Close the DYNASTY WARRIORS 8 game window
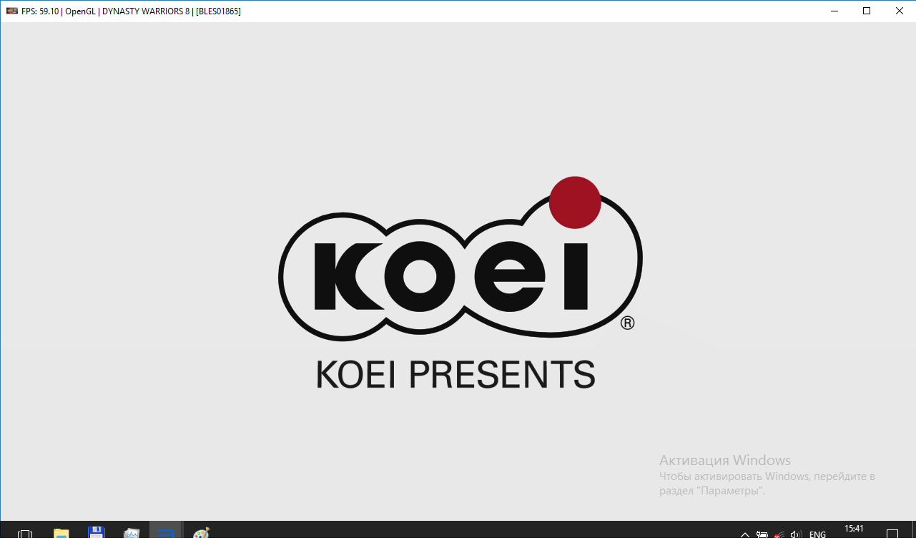Viewport: 916px width, 538px height. [900, 11]
